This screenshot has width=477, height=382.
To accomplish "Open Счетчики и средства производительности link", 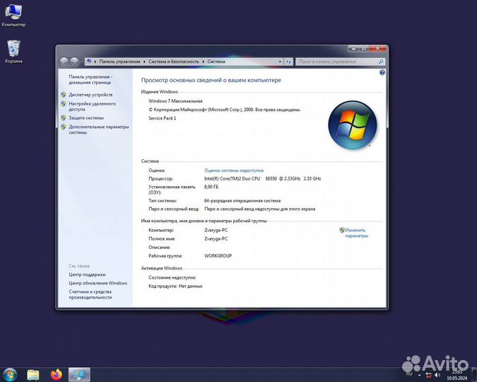I will pos(90,294).
